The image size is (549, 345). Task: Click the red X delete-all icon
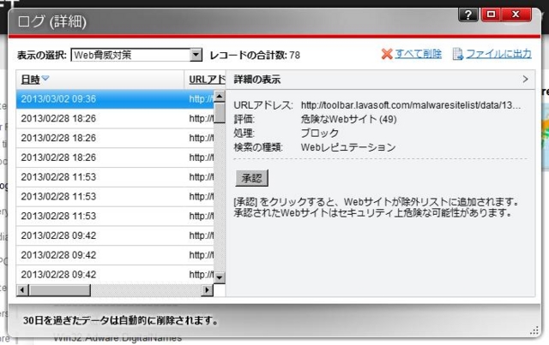click(x=387, y=54)
